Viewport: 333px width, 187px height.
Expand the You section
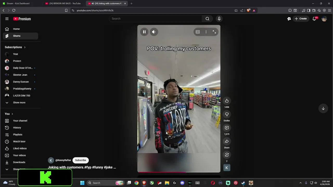(9, 114)
